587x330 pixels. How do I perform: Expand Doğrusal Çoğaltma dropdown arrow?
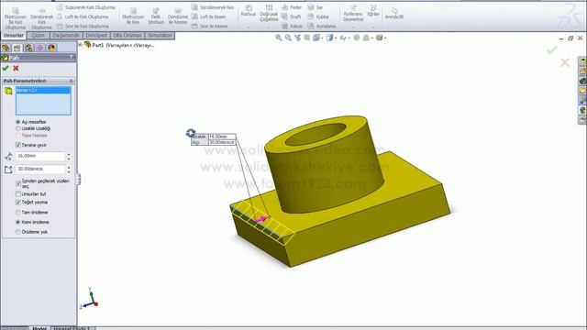coord(269,27)
